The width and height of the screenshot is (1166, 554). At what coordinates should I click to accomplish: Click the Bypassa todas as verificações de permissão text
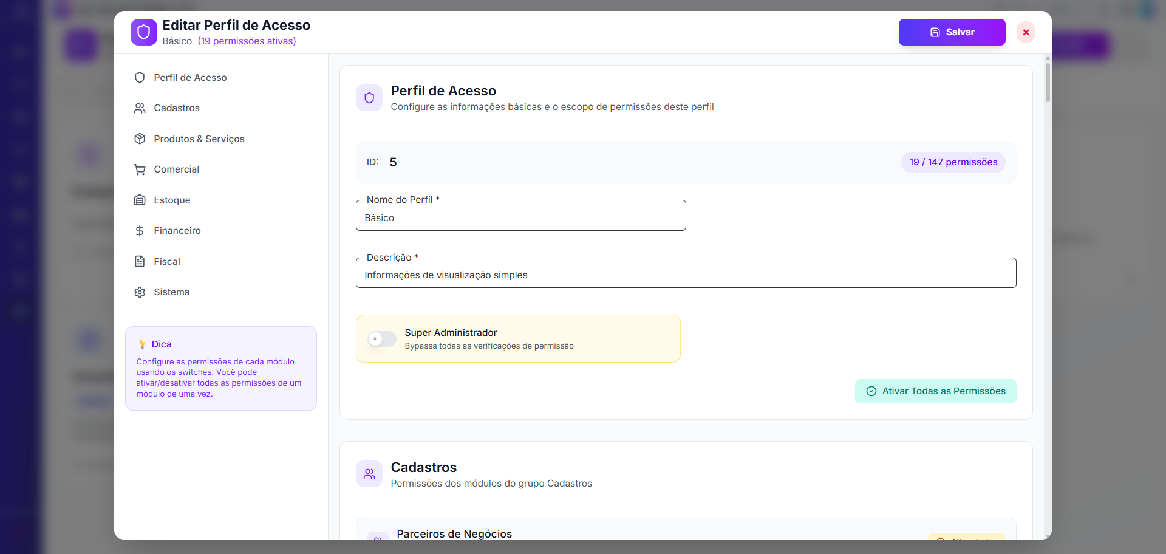489,346
